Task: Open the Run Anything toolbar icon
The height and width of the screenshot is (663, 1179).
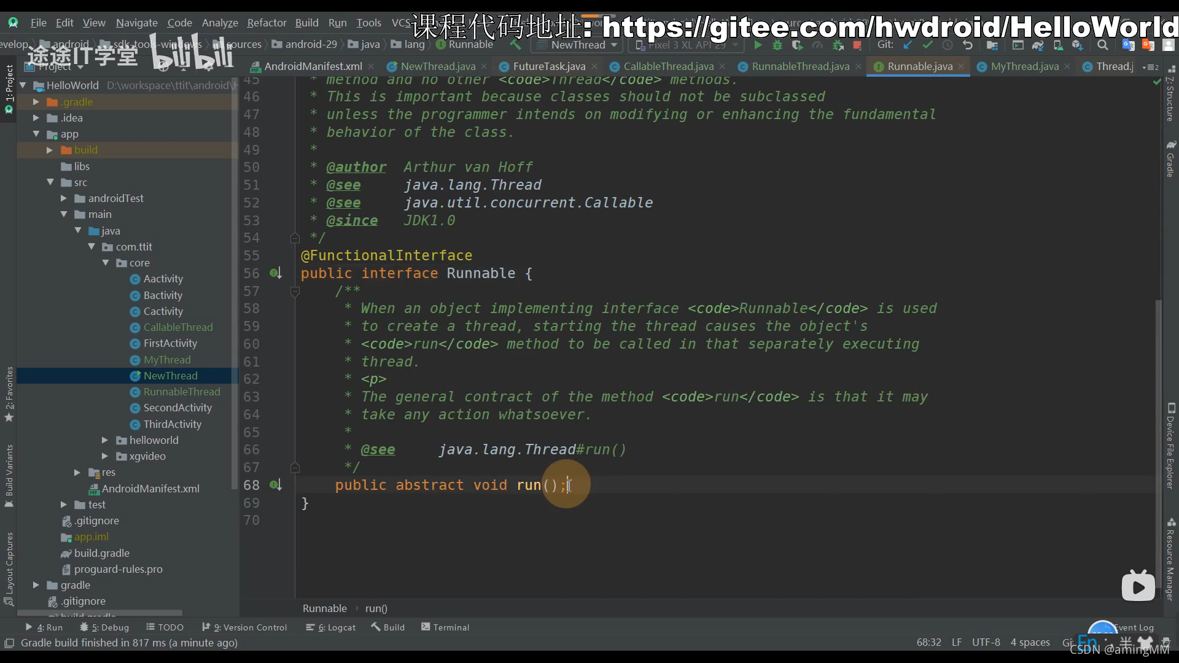Action: (1018, 45)
